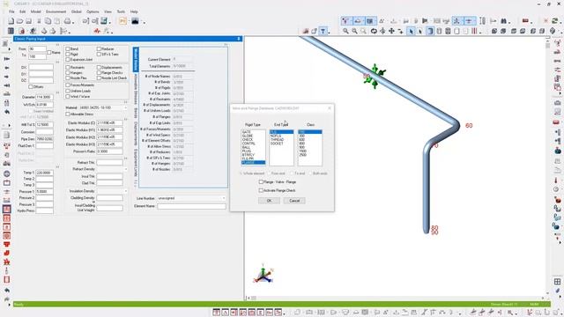Click the XYZ axis triad in viewport
This screenshot has height=317, width=564.
[263, 274]
